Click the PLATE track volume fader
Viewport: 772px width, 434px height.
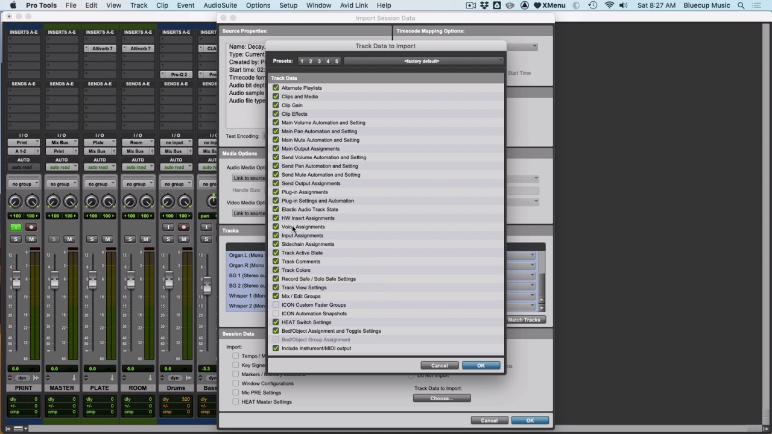tap(92, 280)
